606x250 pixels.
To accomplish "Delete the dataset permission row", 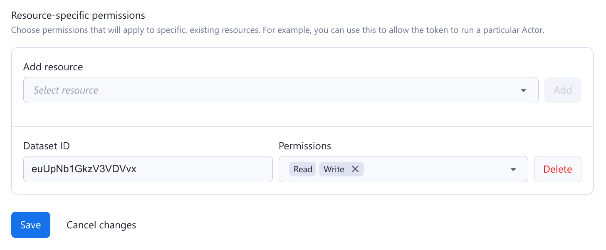I will 557,169.
